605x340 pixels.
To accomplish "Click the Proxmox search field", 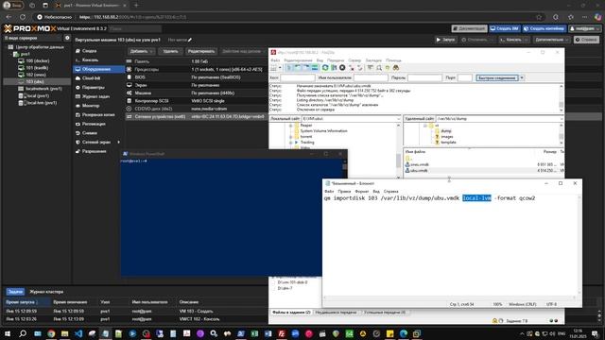I will (x=134, y=28).
